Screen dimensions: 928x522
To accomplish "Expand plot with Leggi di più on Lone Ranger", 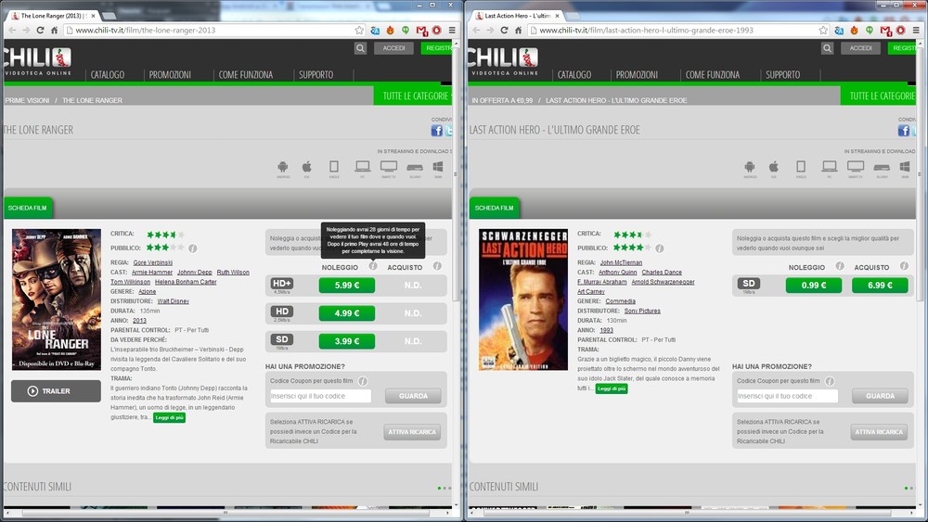I will pos(169,418).
